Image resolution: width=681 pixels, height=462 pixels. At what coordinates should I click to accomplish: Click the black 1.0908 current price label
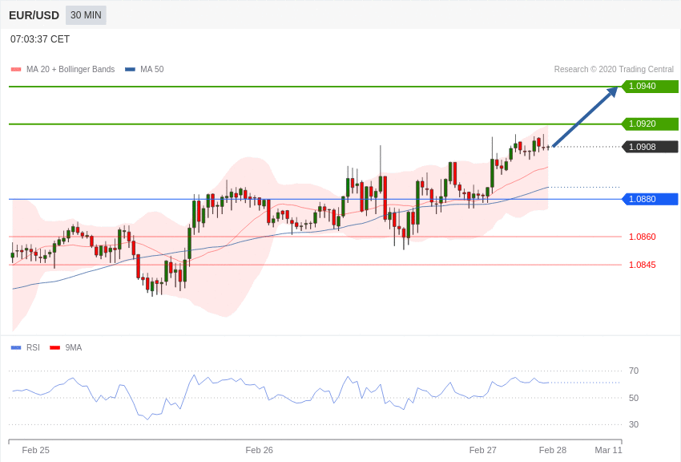coord(651,147)
